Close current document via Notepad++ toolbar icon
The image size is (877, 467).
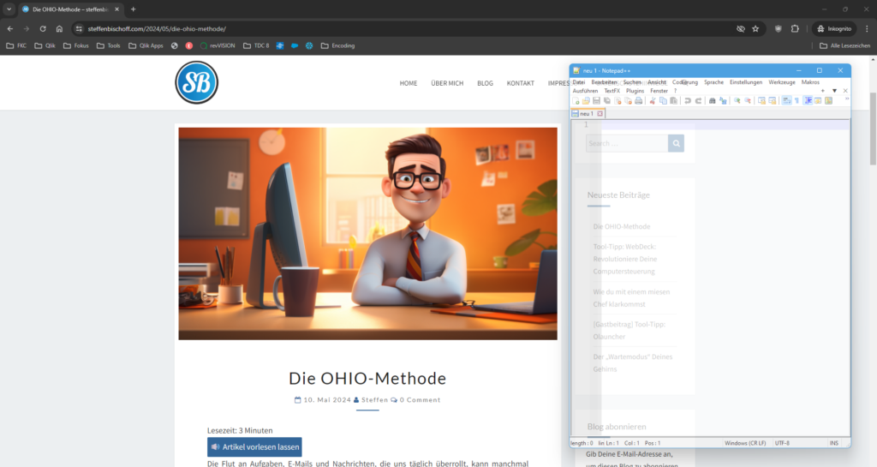point(617,100)
